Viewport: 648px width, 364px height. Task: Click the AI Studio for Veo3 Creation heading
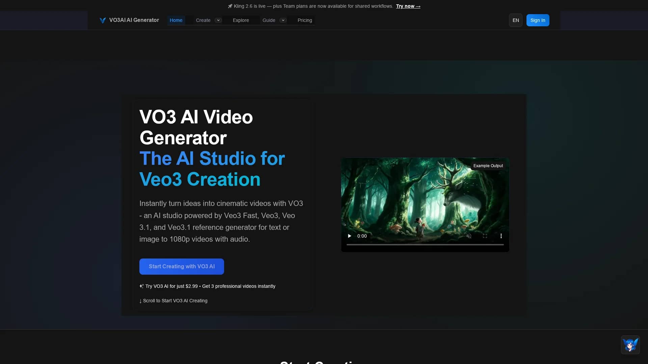[212, 169]
